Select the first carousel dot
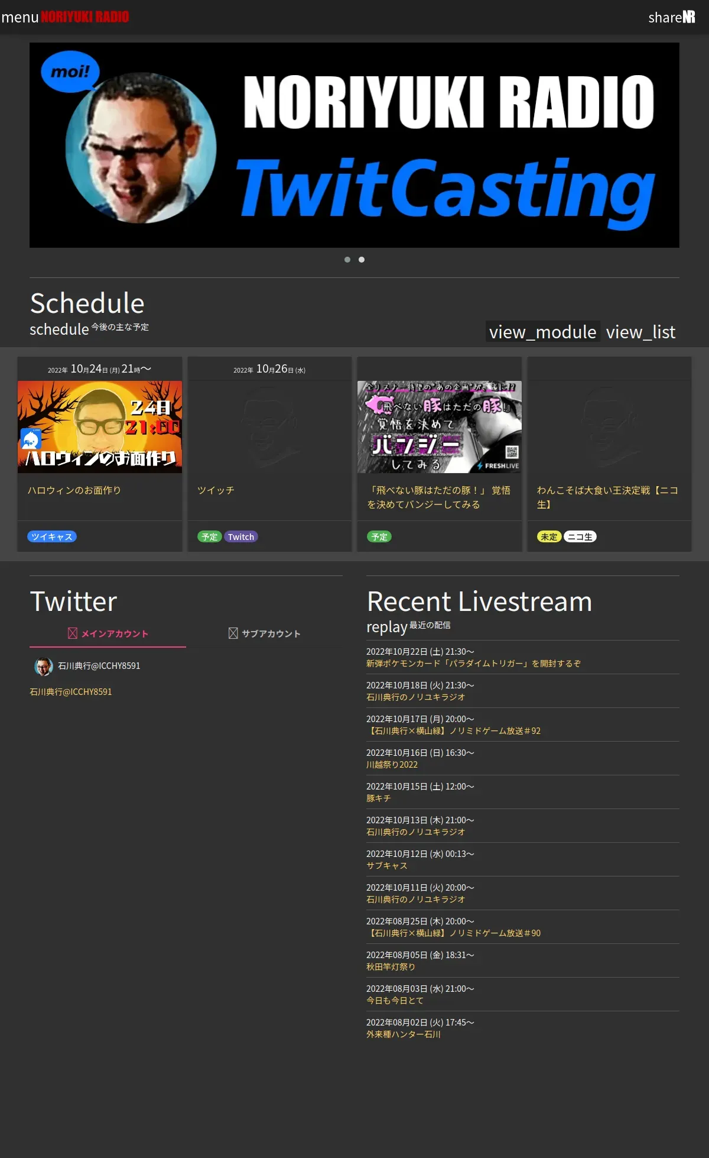The width and height of the screenshot is (709, 1158). (347, 260)
